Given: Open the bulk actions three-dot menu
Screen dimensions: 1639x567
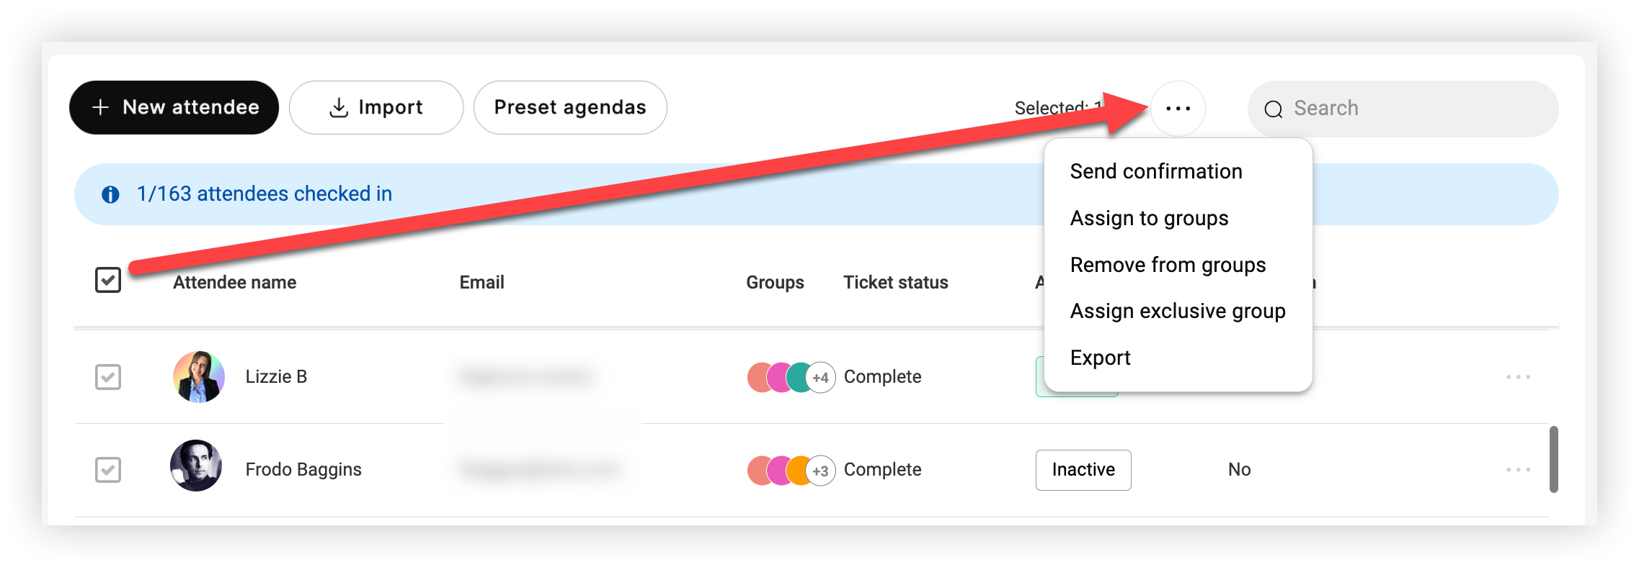Looking at the screenshot, I should pyautogui.click(x=1178, y=109).
